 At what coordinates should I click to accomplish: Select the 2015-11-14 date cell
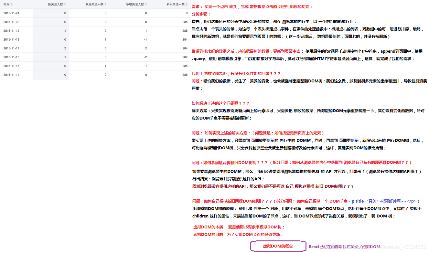(11, 75)
